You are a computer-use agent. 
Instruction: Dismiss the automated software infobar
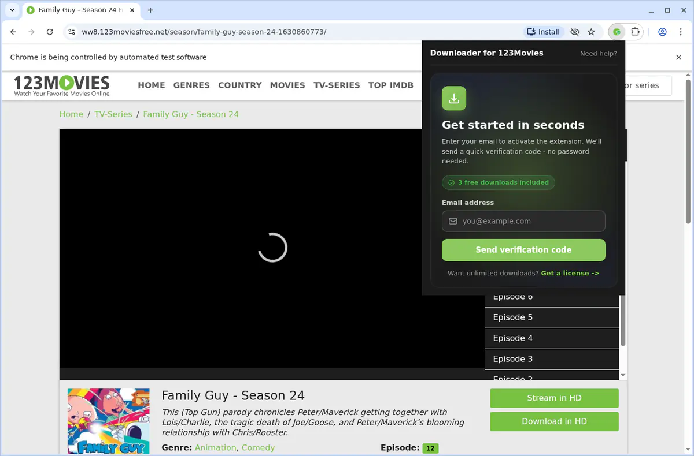click(679, 57)
